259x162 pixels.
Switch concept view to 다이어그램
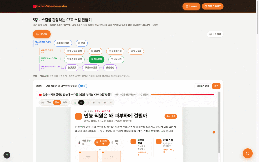[102, 143]
